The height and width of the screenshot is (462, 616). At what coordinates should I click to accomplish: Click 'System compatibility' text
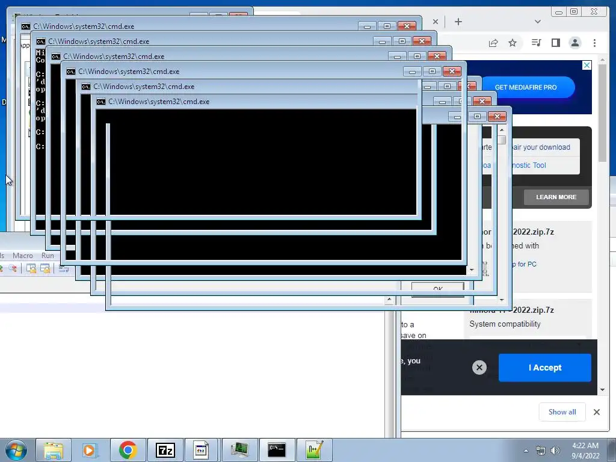point(505,324)
